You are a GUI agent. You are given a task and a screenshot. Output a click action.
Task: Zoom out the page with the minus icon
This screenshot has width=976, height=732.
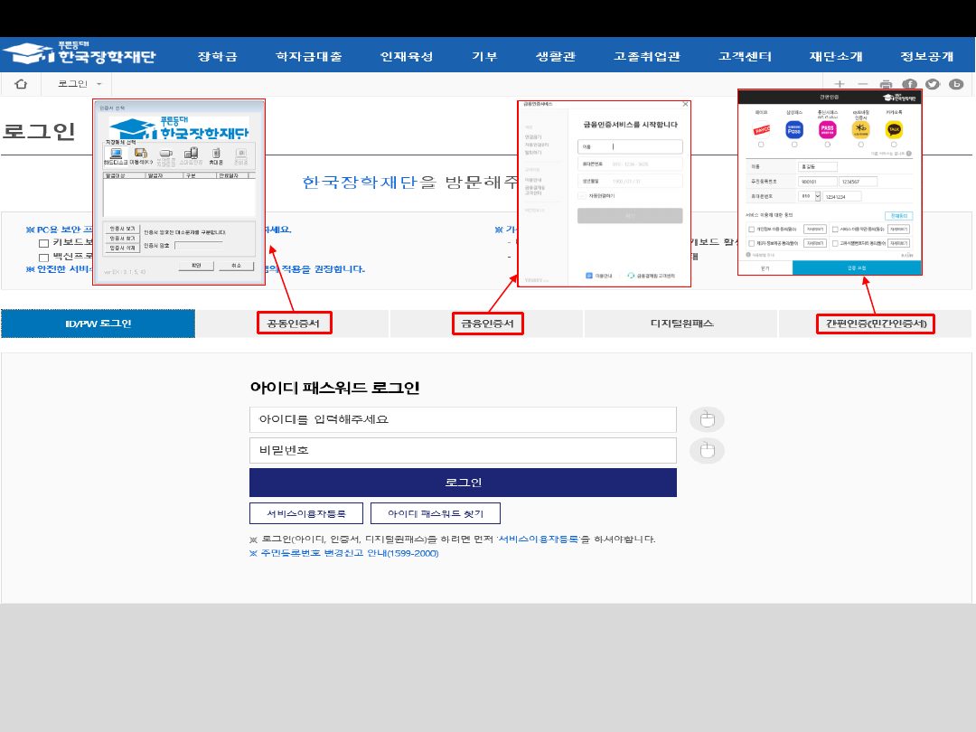[x=863, y=84]
